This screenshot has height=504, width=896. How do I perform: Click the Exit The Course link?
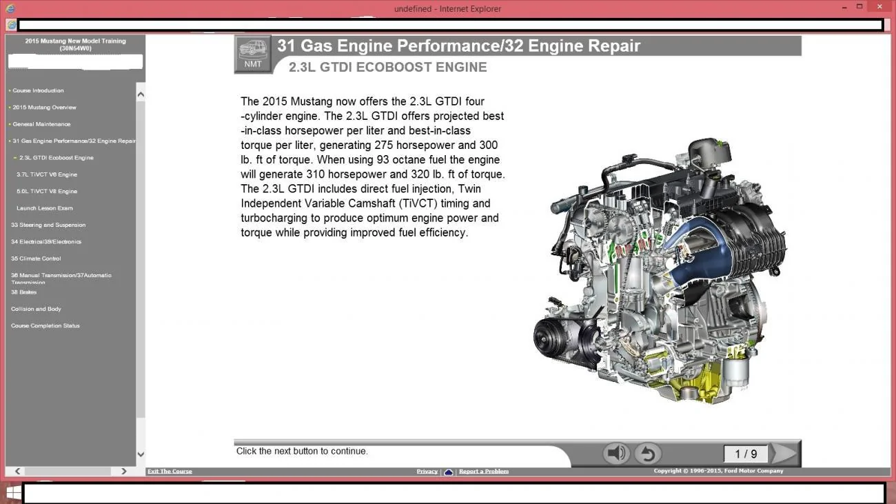tap(170, 472)
